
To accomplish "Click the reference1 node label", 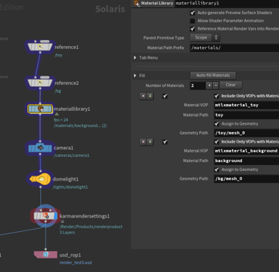I will point(66,47).
